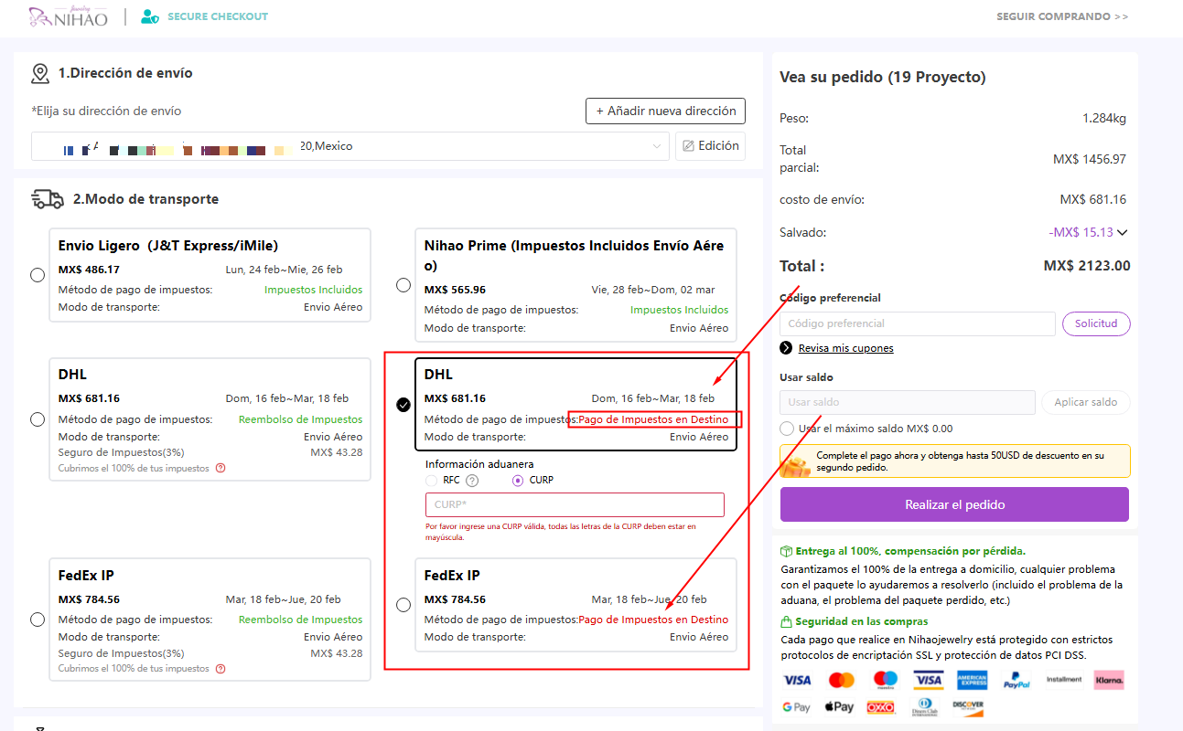Screen dimensions: 1183x731
Task: Click the Información aduanera label
Action: coord(479,464)
